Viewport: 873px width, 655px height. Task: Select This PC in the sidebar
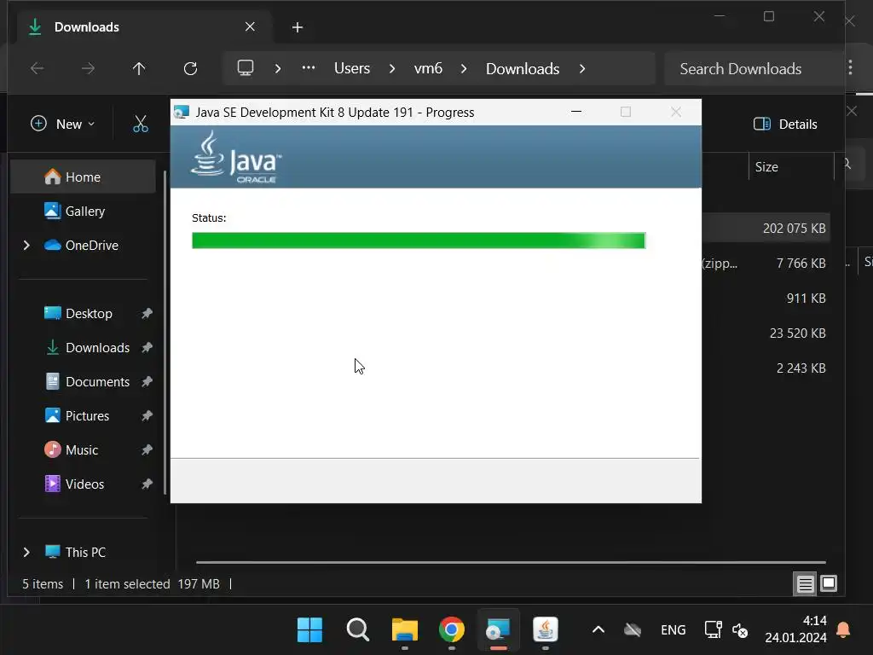click(x=83, y=552)
